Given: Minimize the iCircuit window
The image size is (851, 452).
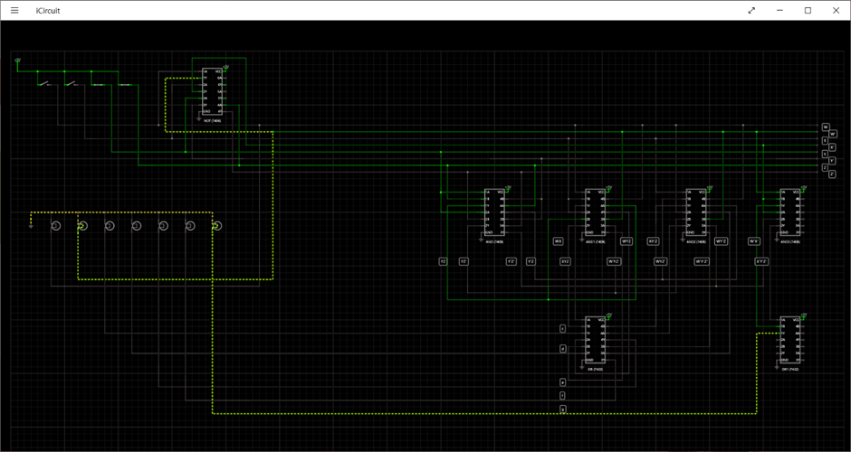Looking at the screenshot, I should (779, 10).
